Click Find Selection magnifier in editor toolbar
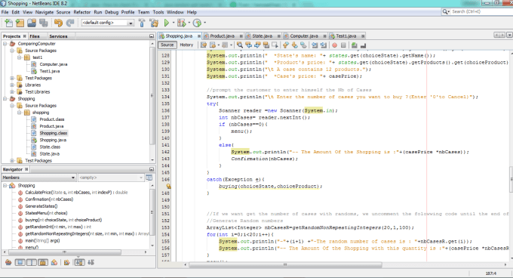The width and height of the screenshot is (513, 278). tap(240, 45)
